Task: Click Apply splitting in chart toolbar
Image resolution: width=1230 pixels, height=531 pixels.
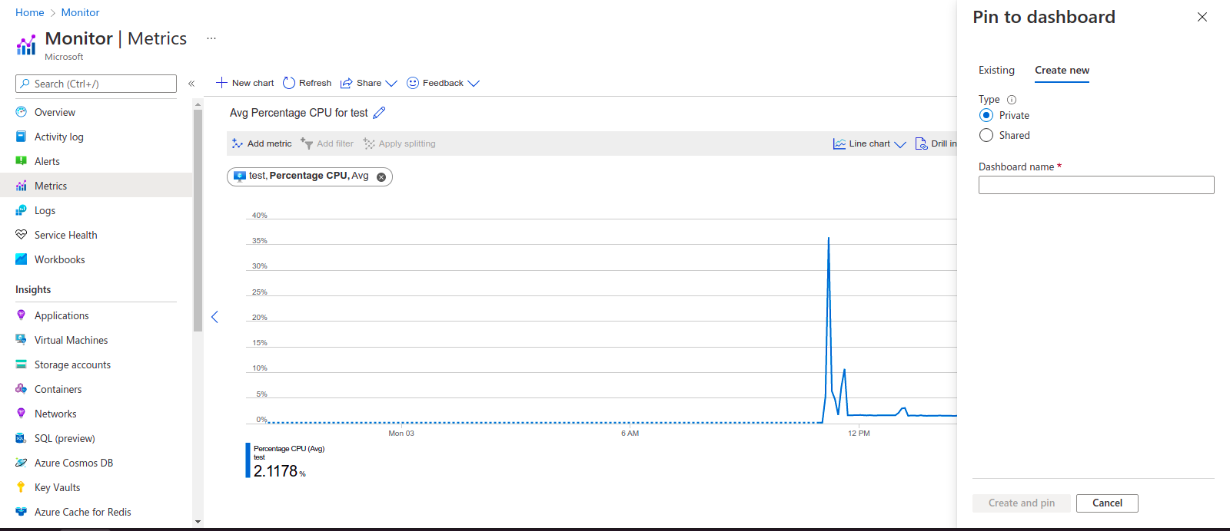Action: (400, 143)
